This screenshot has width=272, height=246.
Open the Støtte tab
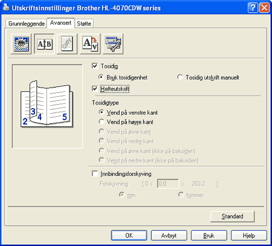tap(84, 24)
